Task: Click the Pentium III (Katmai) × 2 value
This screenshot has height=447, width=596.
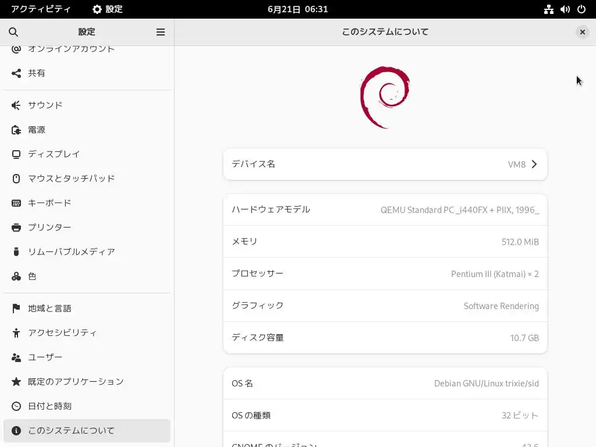Action: point(495,274)
